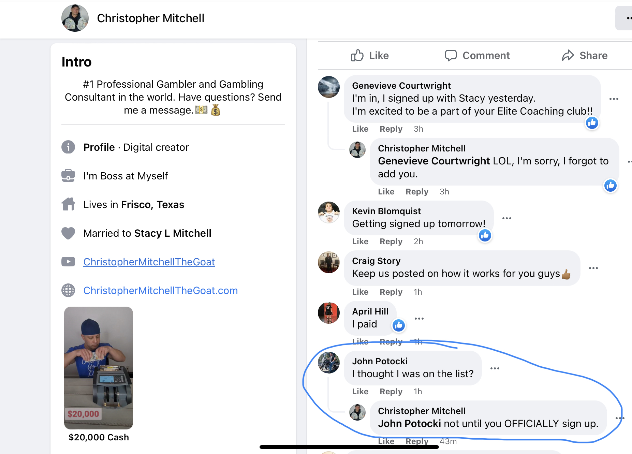The image size is (632, 454).
Task: Click Genevieve Courtwright's avatar
Action: tap(329, 87)
